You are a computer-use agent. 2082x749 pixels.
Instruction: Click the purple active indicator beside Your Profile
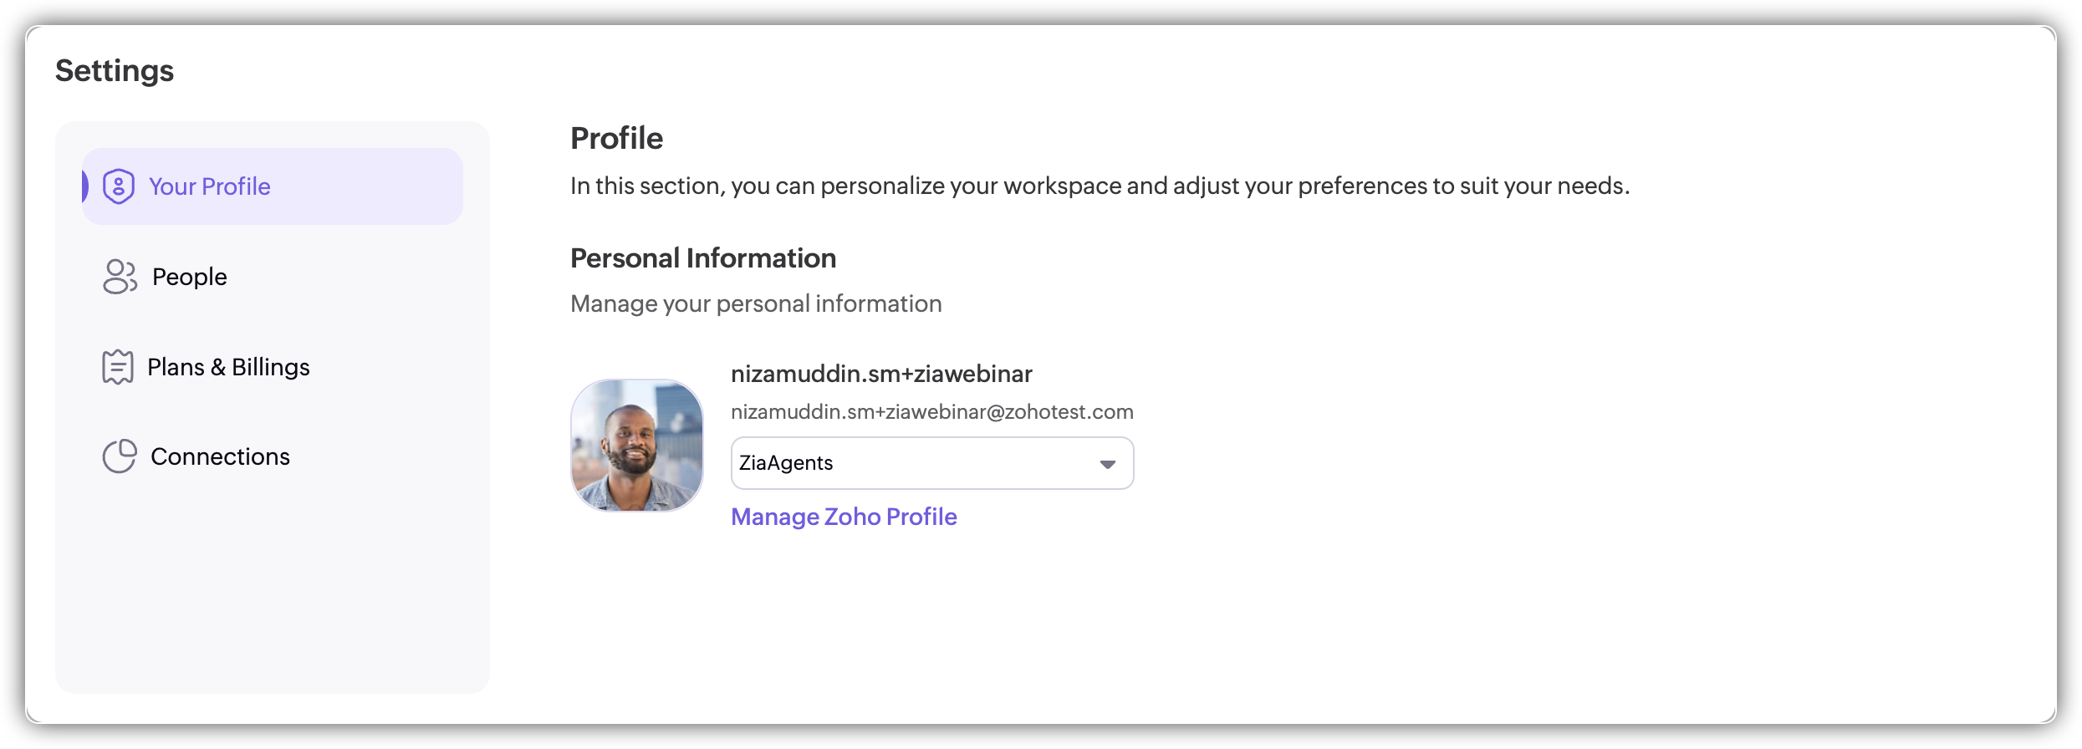(85, 186)
